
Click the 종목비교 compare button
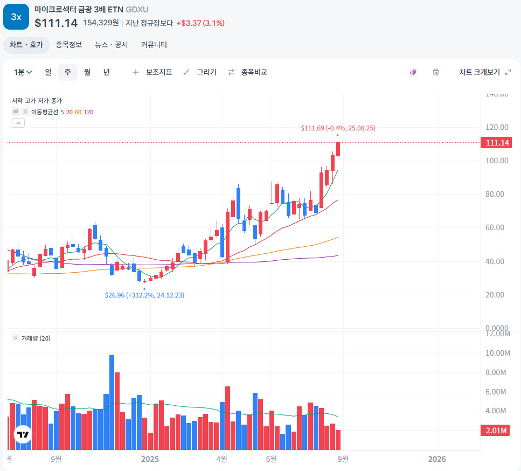point(254,72)
